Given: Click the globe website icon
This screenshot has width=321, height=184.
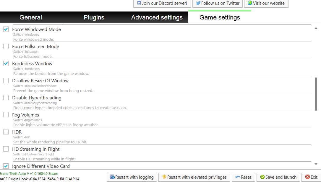Looking at the screenshot, I should pyautogui.click(x=250, y=3).
